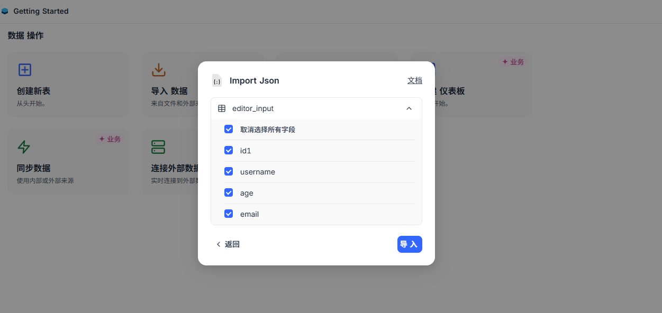
Task: Open the 创建新表 card
Action: [68, 85]
